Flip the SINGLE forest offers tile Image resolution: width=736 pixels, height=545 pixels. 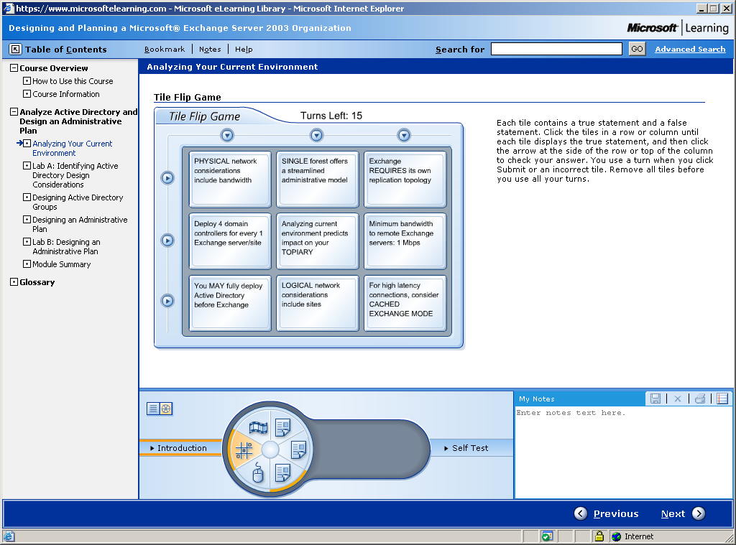point(317,180)
